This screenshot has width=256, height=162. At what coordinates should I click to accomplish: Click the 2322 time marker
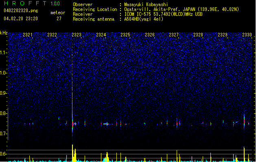52,34
